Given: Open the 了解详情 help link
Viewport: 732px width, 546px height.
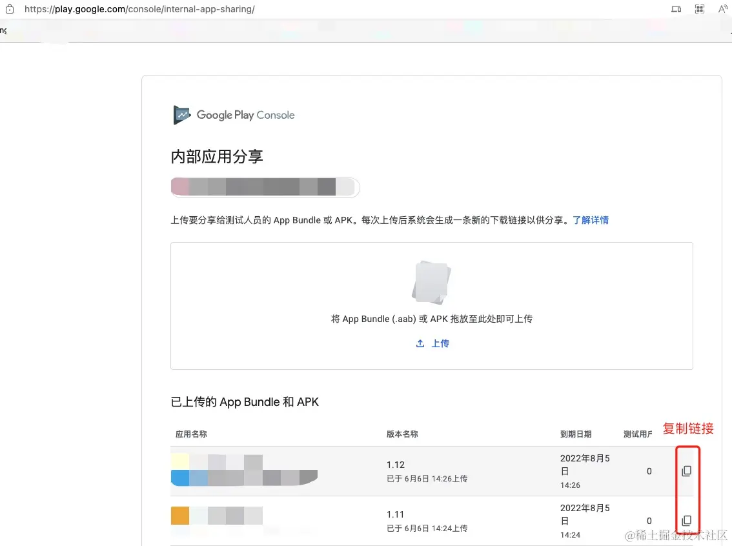Looking at the screenshot, I should coord(590,220).
